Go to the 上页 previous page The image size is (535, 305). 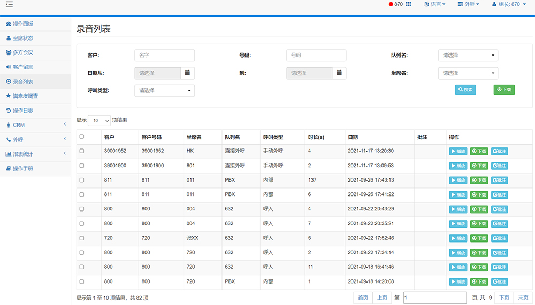click(382, 298)
